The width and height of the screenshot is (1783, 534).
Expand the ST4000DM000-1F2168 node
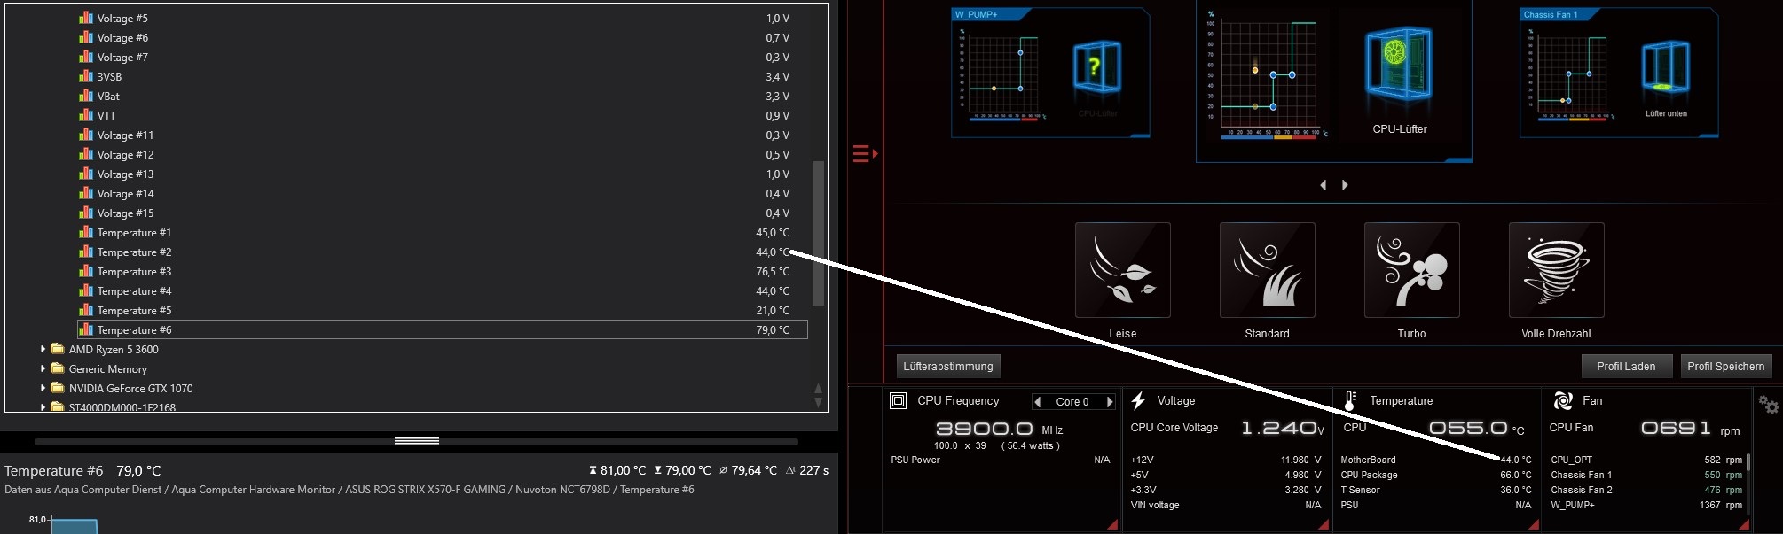click(43, 407)
